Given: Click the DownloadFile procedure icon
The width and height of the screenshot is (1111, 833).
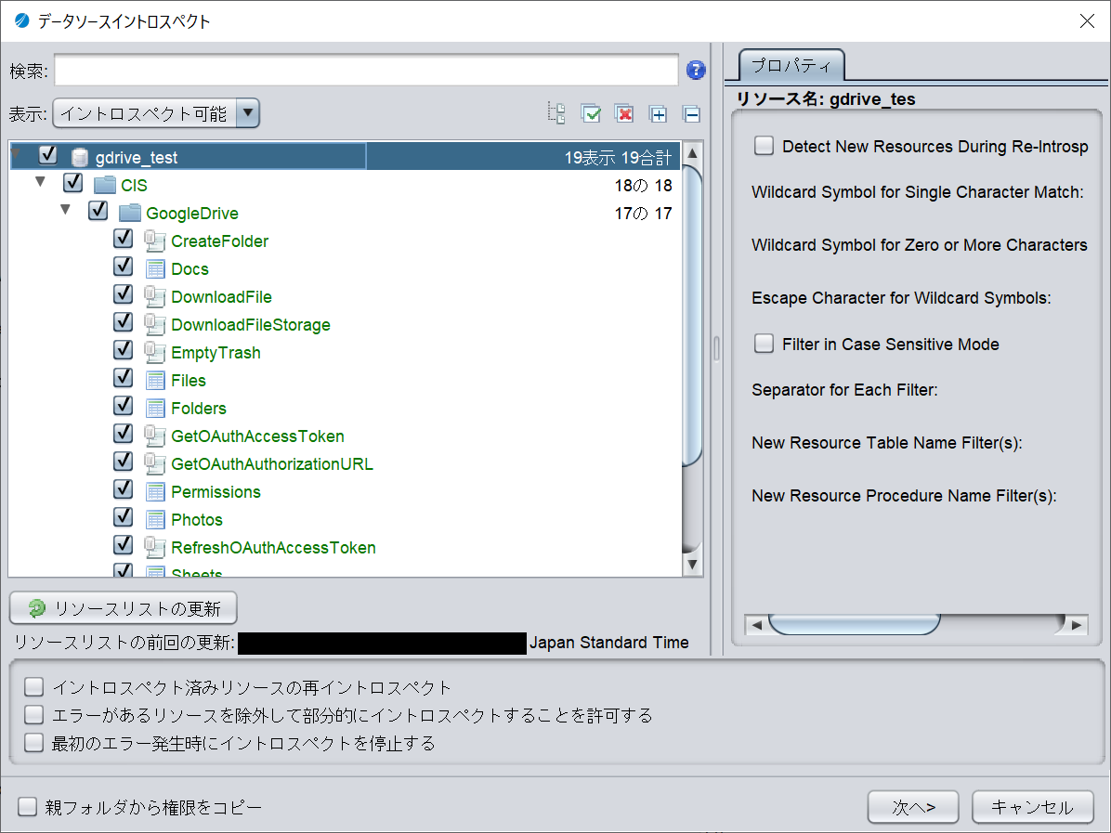Looking at the screenshot, I should click(x=154, y=297).
